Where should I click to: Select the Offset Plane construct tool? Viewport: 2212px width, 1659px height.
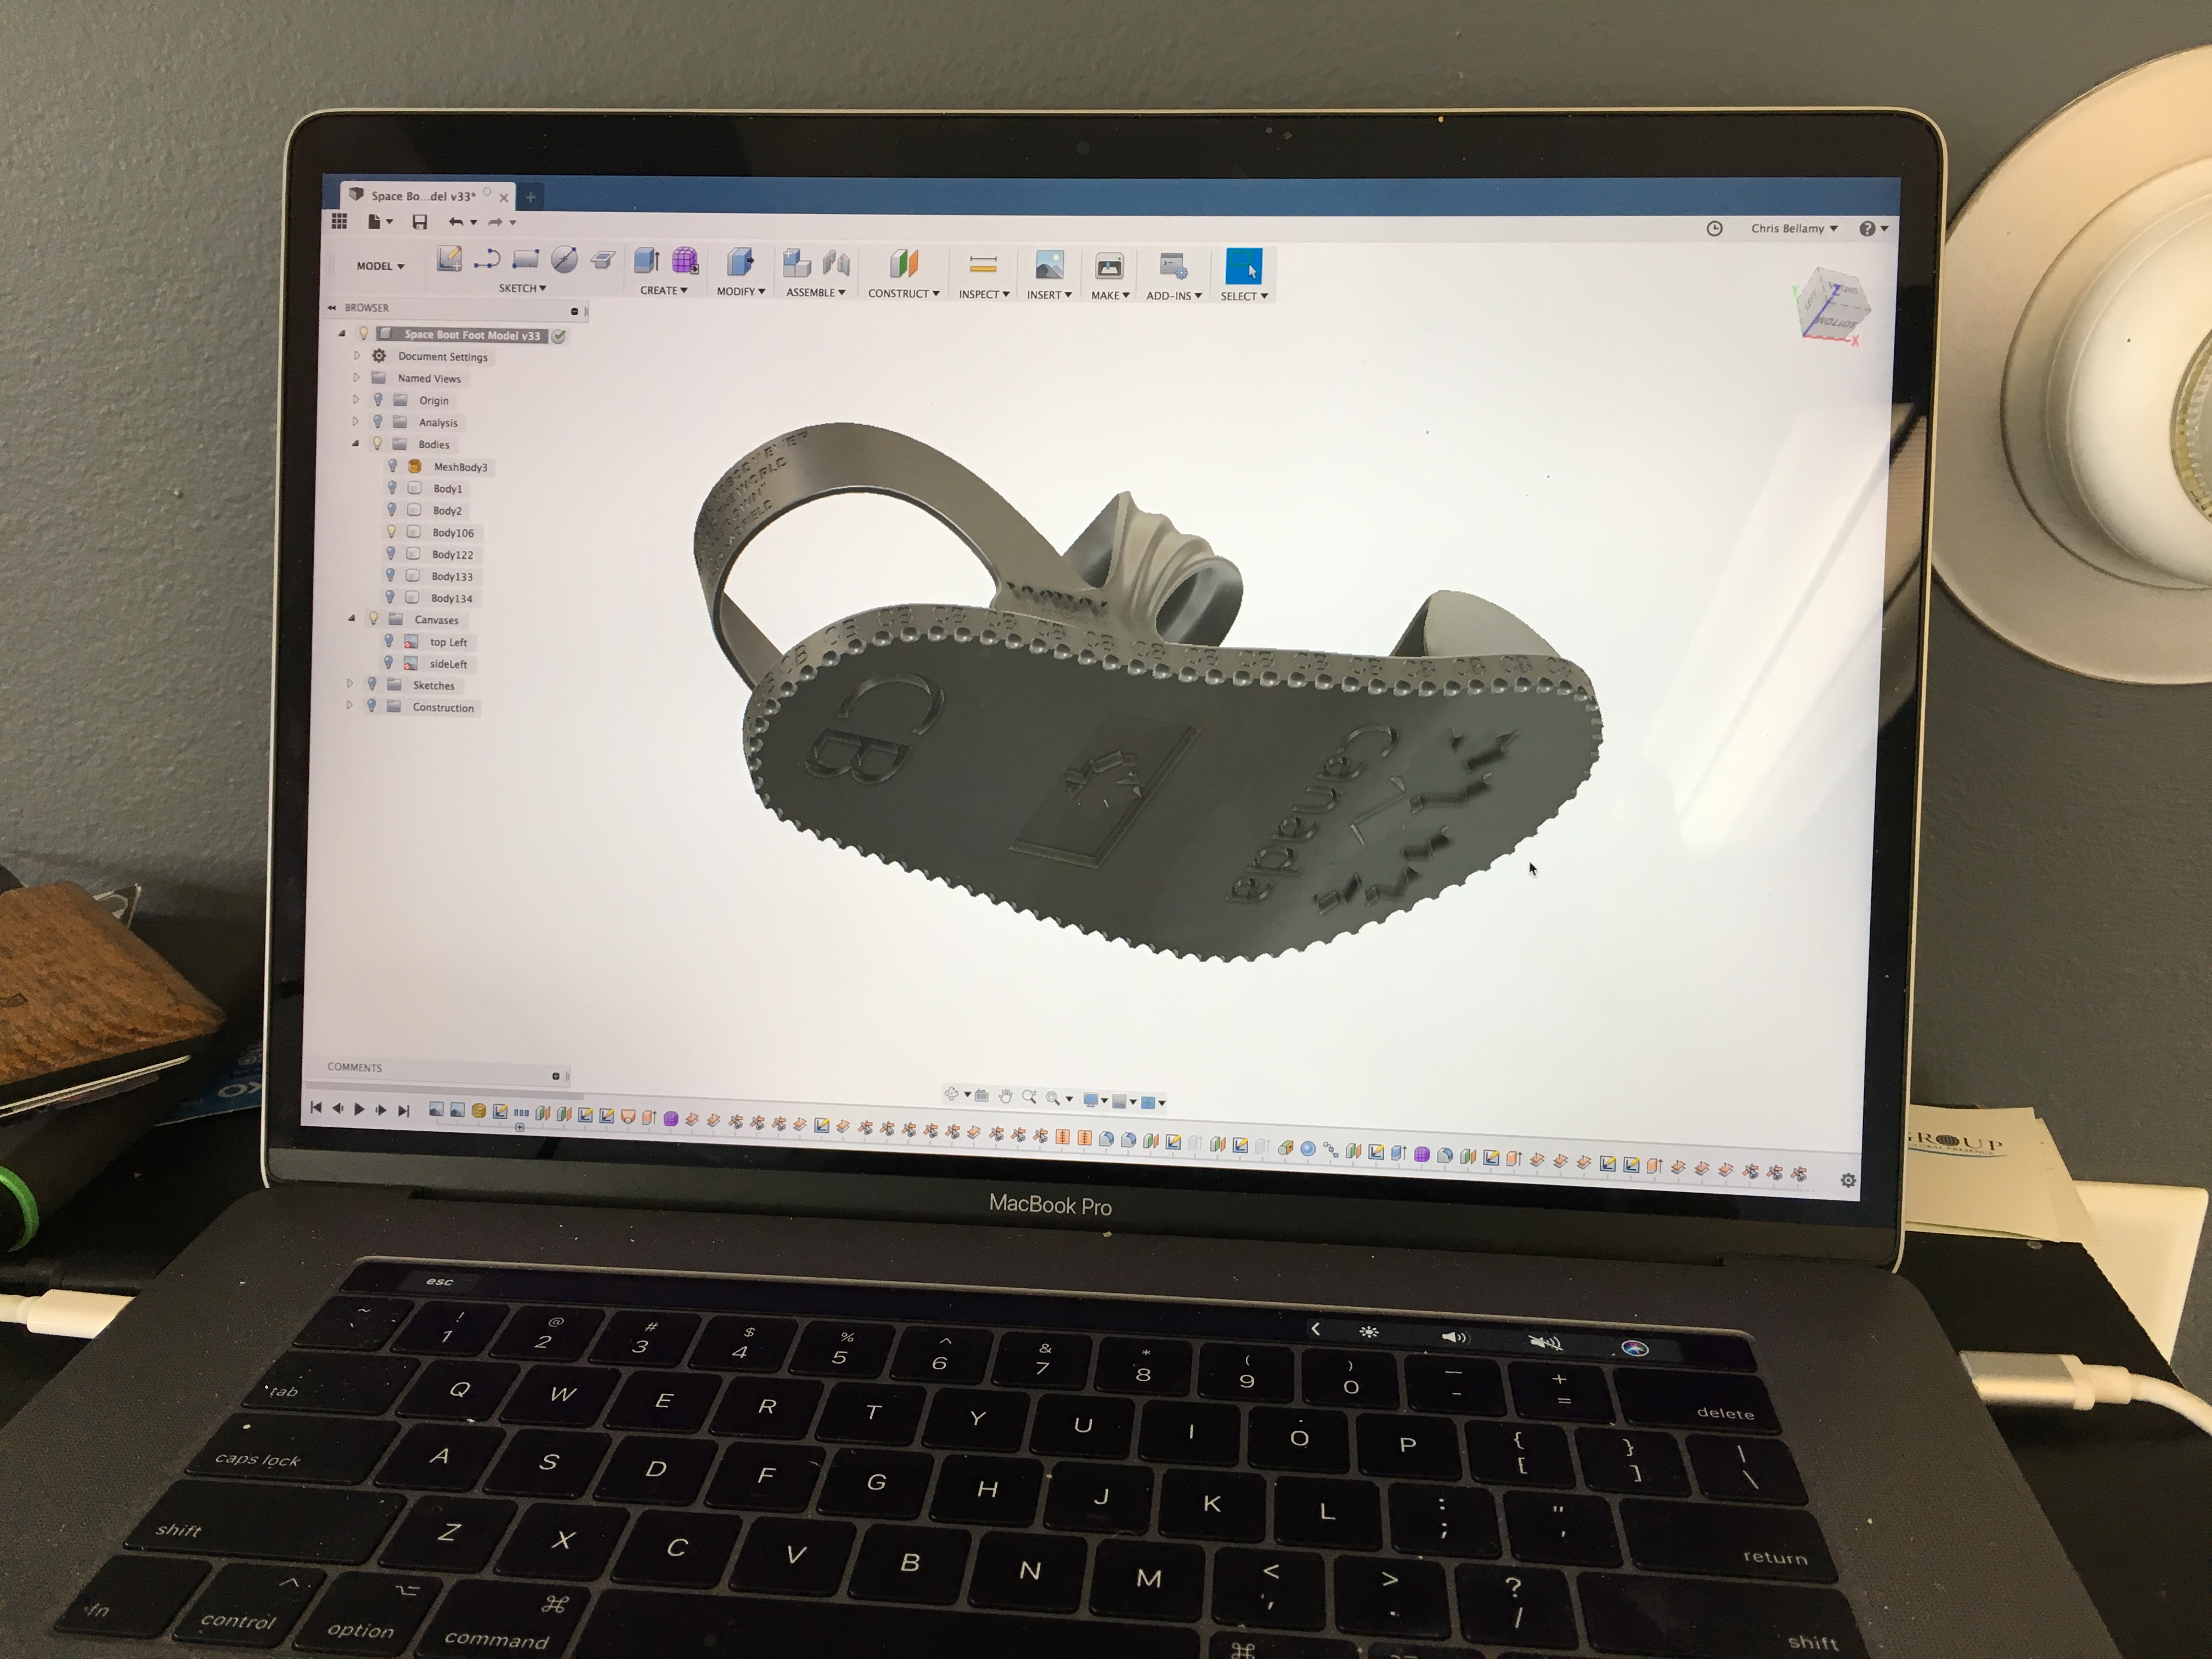pyautogui.click(x=903, y=264)
